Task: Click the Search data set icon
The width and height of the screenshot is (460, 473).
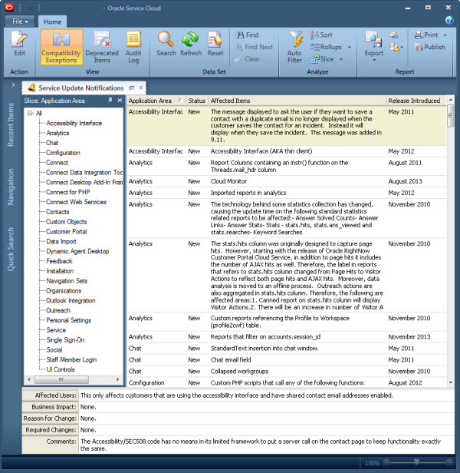Action: [166, 44]
